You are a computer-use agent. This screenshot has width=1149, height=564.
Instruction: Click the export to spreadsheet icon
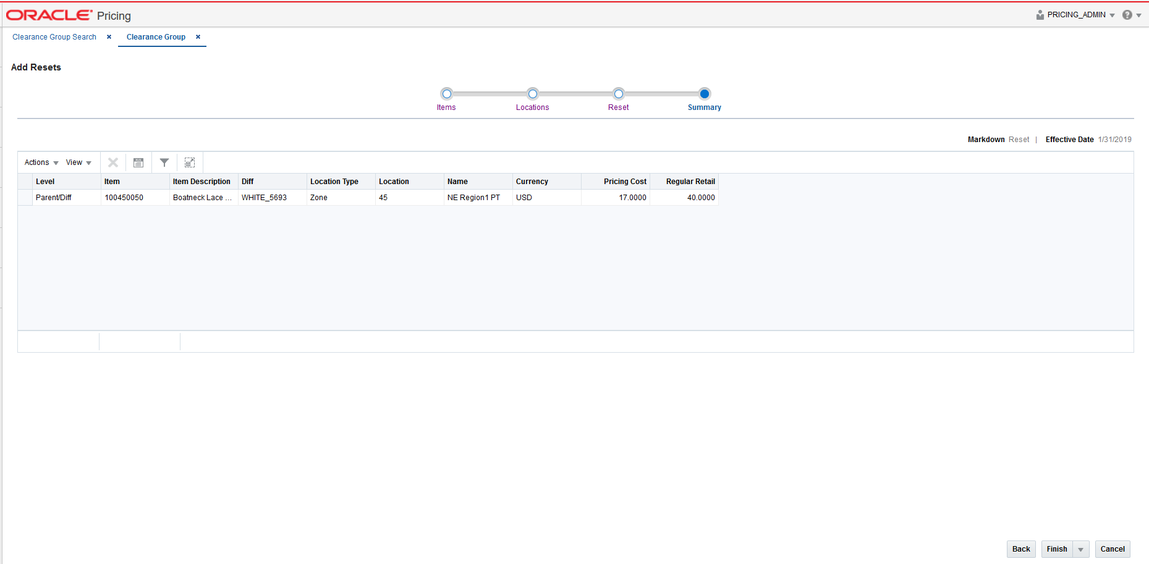[x=138, y=162]
